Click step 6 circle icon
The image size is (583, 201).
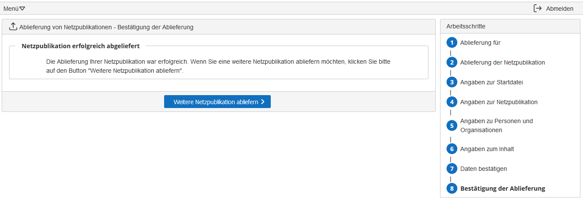(x=452, y=149)
